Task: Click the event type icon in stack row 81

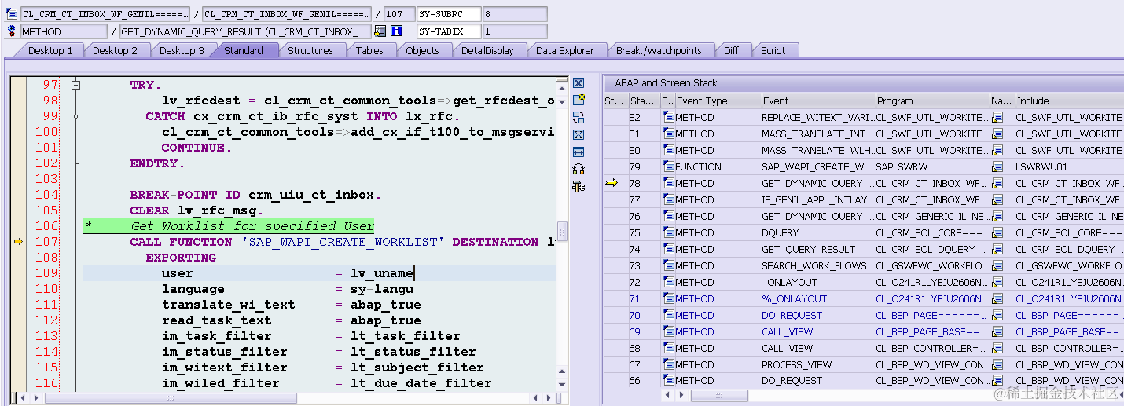Action: point(669,134)
